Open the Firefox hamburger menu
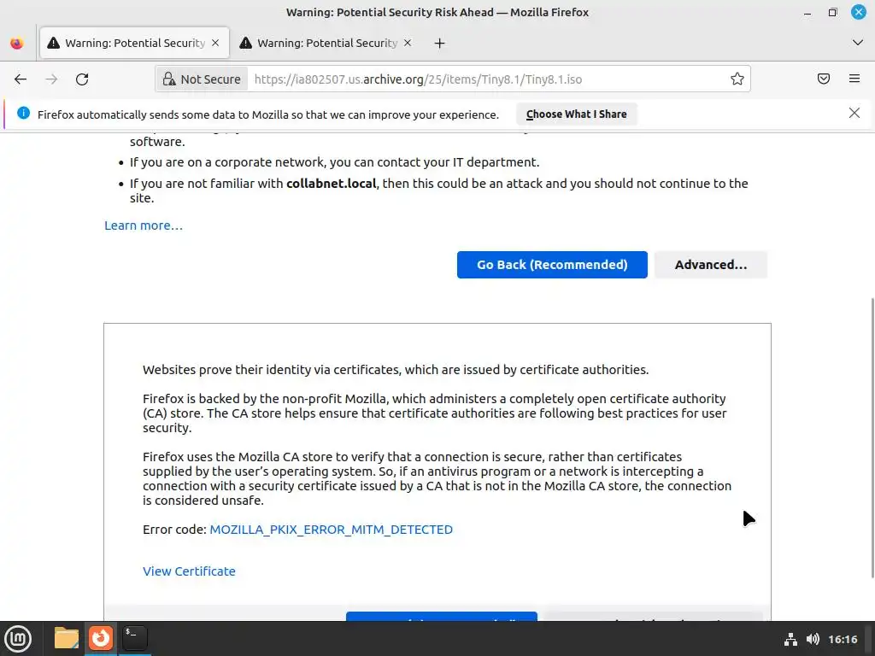Screen dimensions: 875x656 (x=854, y=79)
